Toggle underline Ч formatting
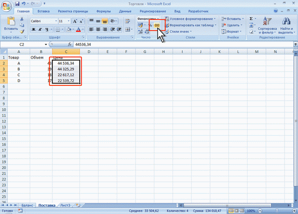This screenshot has height=214, width=298. click(47, 29)
